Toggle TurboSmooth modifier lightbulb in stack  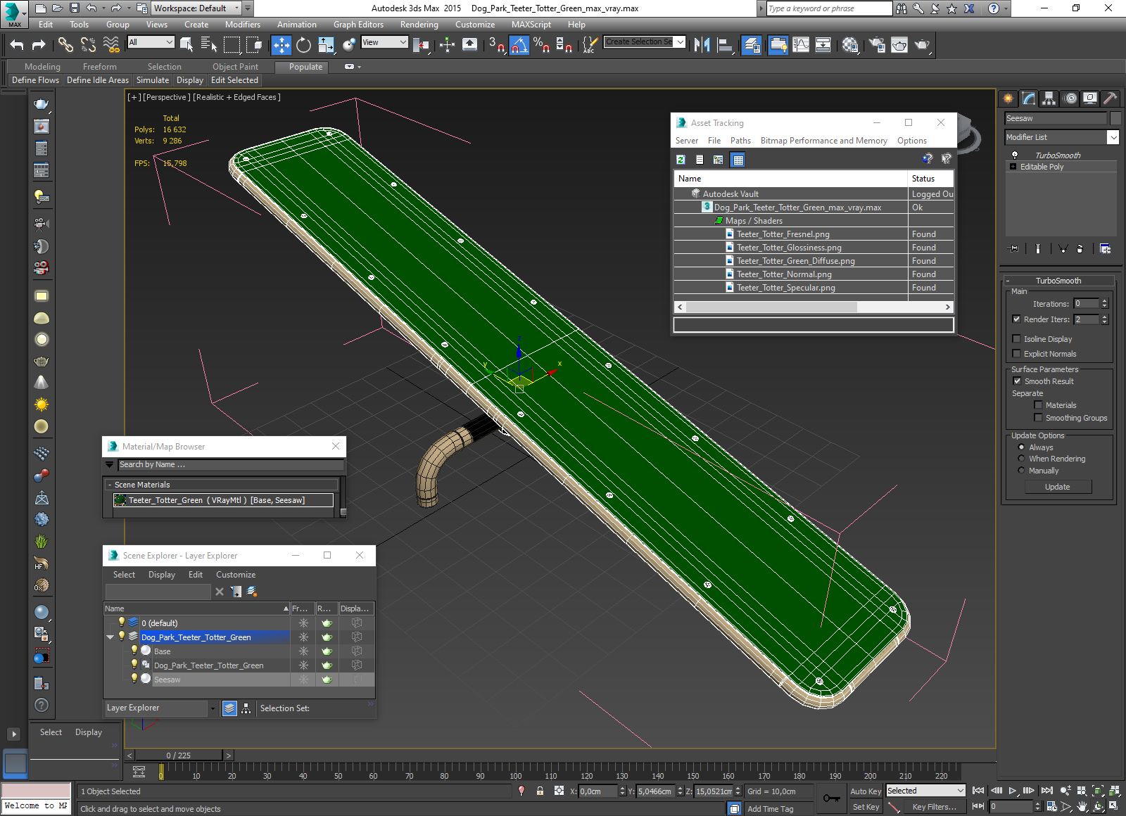[1014, 155]
